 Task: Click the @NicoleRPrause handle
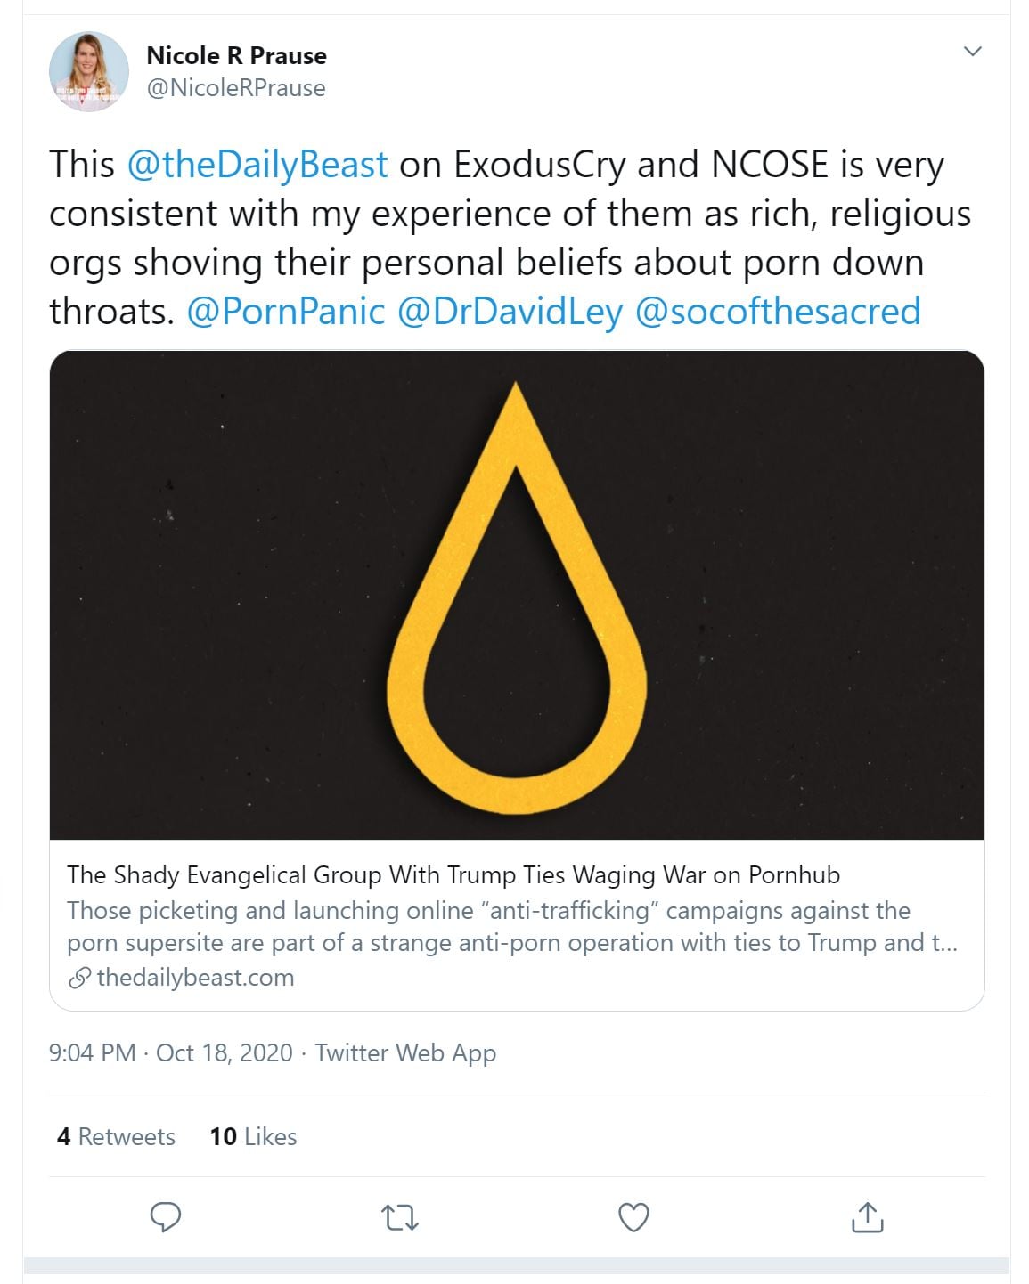[236, 88]
